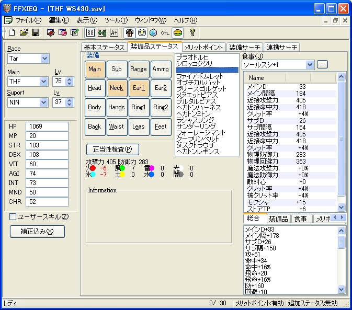The image size is (352, 310).
Task: Switch to the メリットポイント tab
Action: [x=203, y=47]
